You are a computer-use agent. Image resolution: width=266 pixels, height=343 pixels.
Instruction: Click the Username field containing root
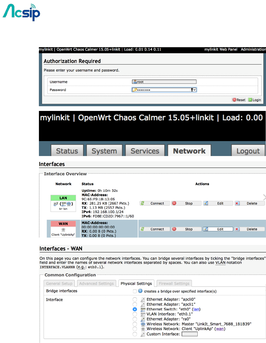164,82
